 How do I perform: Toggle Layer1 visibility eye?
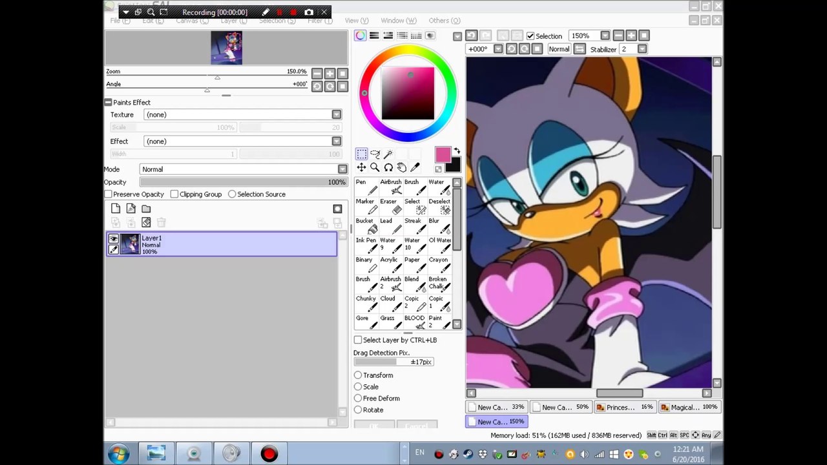pyautogui.click(x=114, y=239)
